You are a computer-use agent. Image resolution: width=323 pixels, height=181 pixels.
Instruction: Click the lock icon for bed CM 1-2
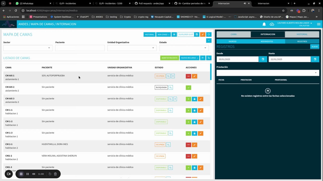point(194,122)
